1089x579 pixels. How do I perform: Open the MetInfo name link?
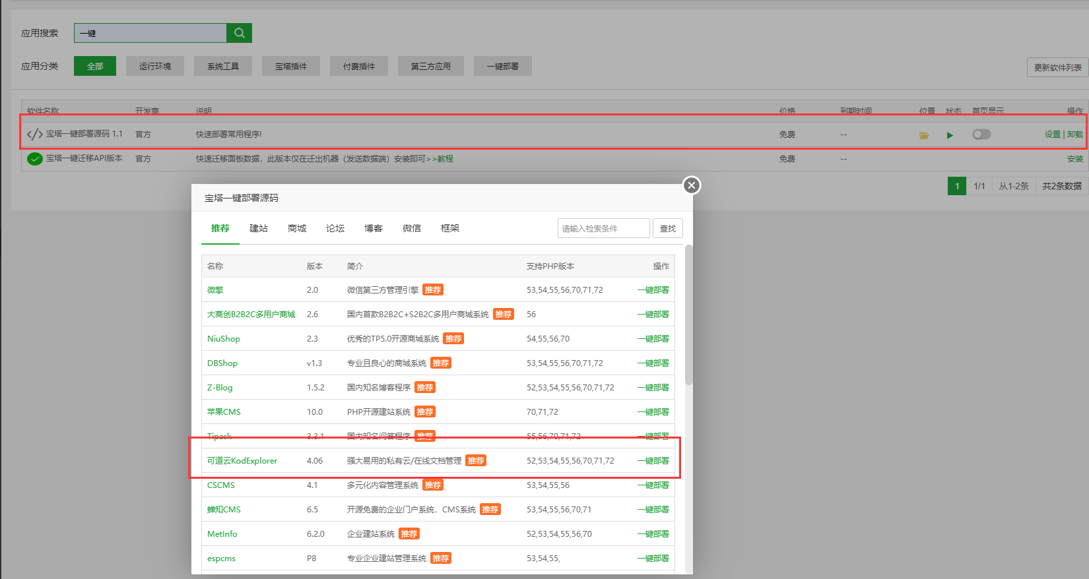[x=222, y=534]
